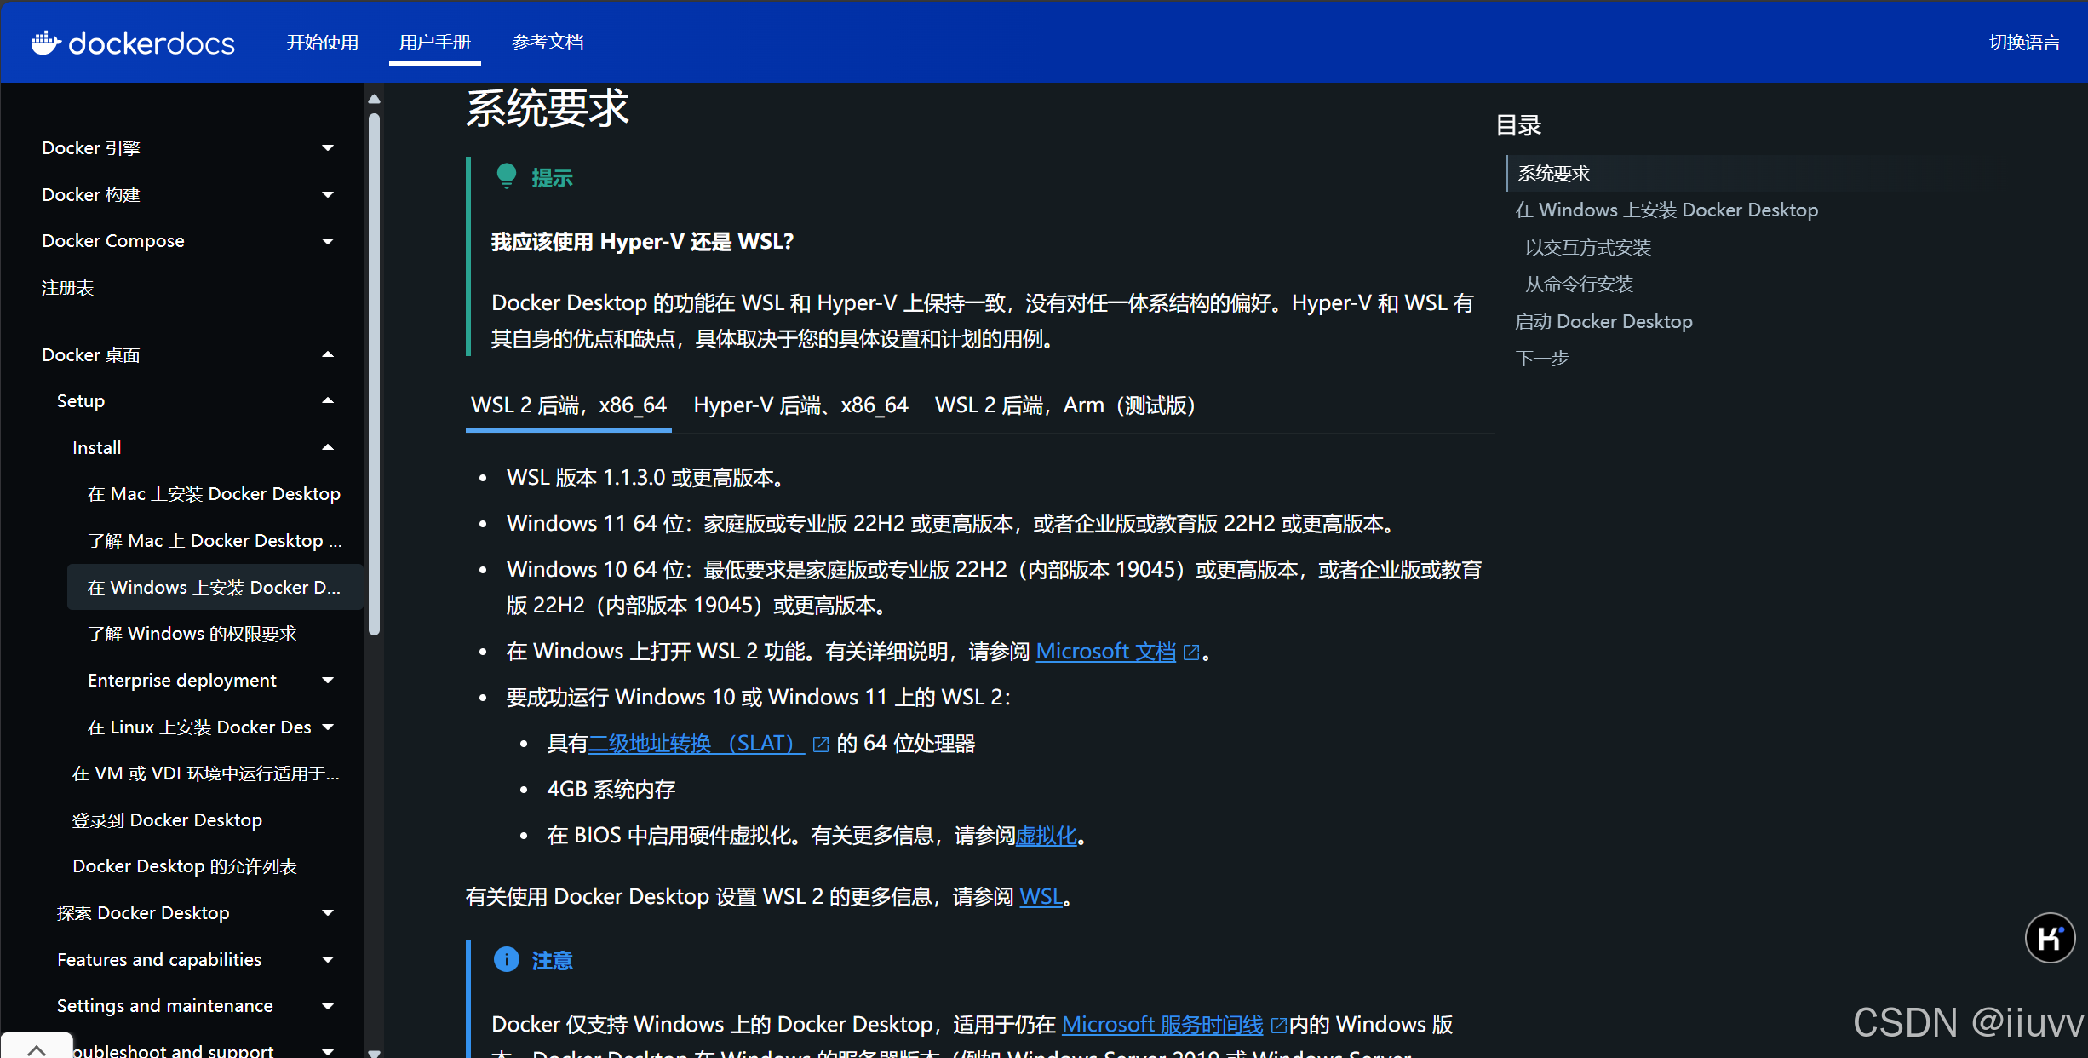Switch to Hyper-V 后端、x86_64 tab

[800, 405]
